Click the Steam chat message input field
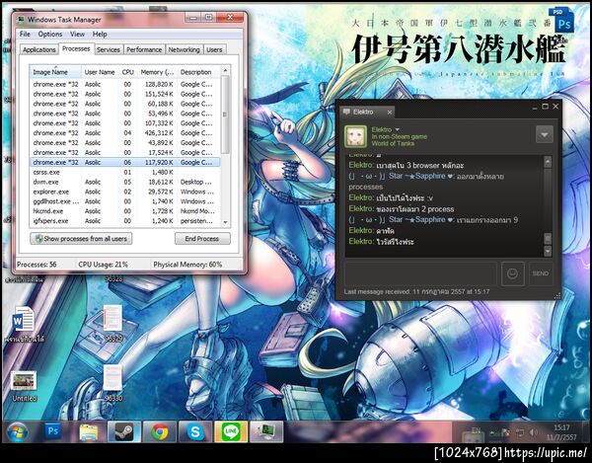Image resolution: width=592 pixels, height=463 pixels. point(420,273)
